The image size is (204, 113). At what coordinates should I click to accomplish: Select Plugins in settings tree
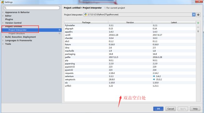pos(9,19)
